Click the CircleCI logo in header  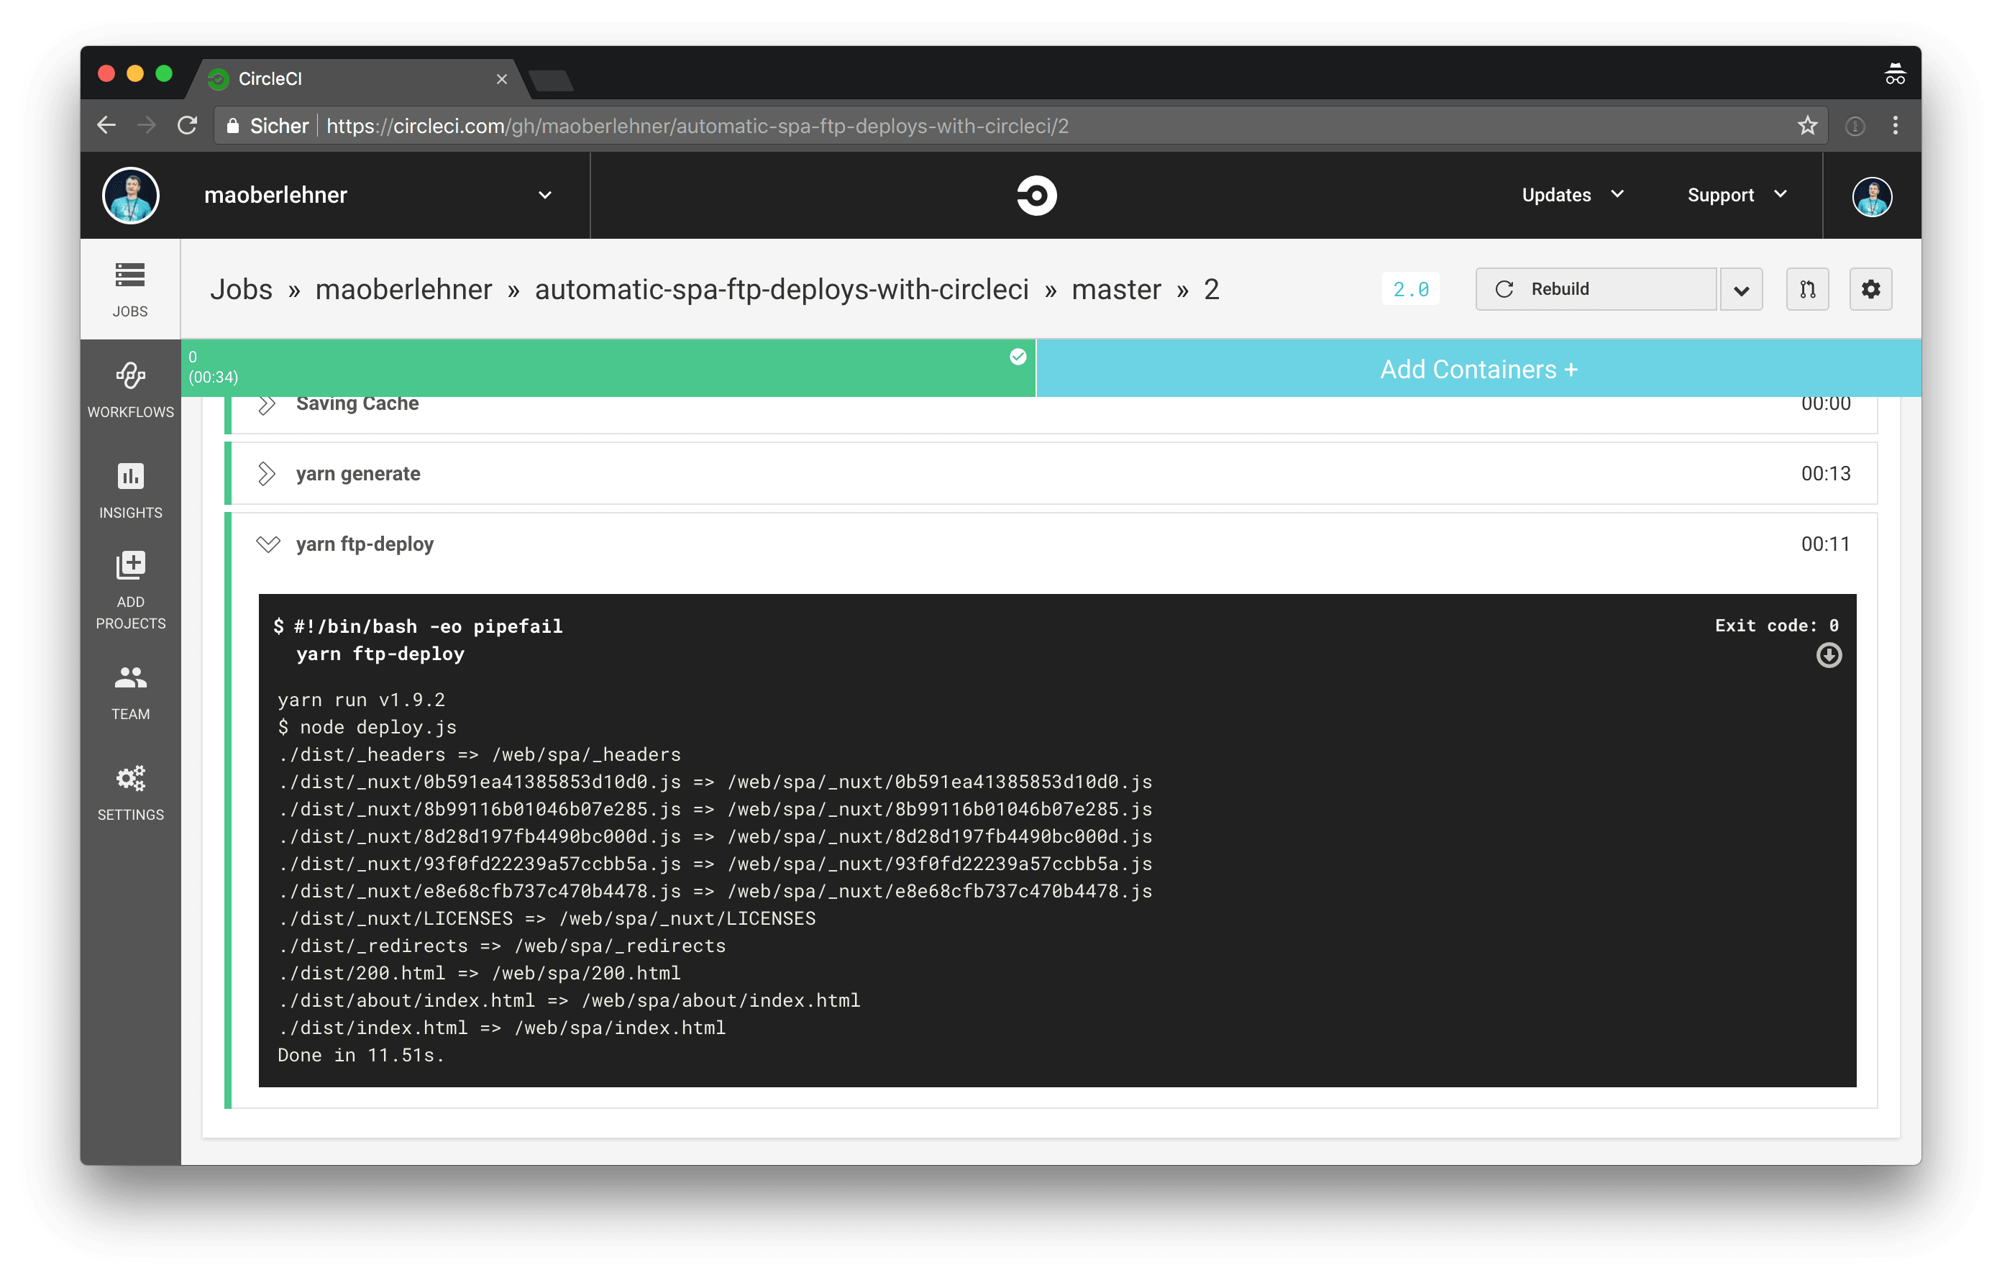coord(1036,196)
